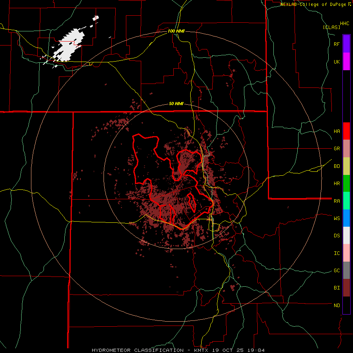Click the DS white legend swatch
Viewport: 353px width, 353px height.
pos(346,235)
